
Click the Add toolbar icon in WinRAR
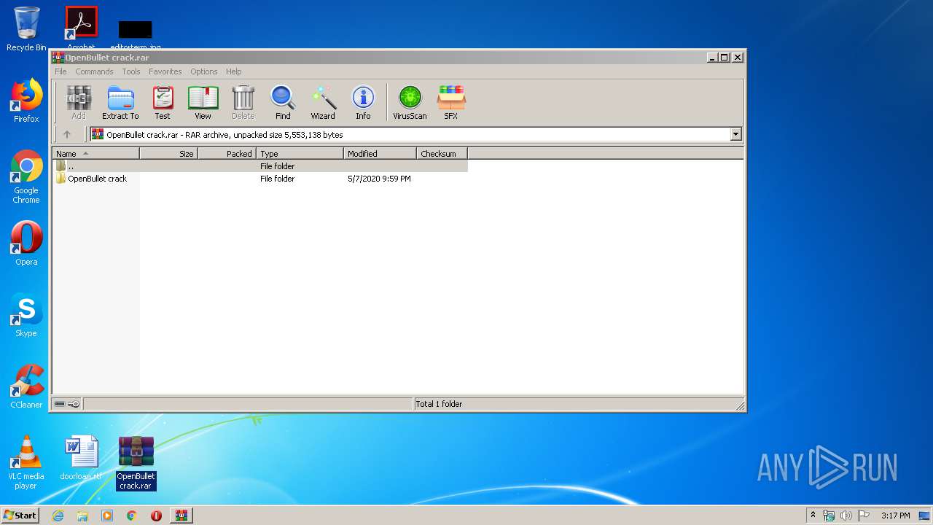(x=79, y=102)
